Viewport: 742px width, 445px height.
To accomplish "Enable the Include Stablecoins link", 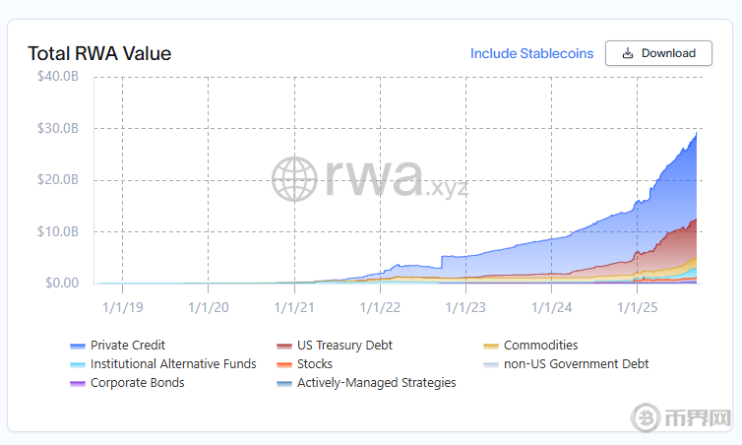I will pyautogui.click(x=531, y=53).
